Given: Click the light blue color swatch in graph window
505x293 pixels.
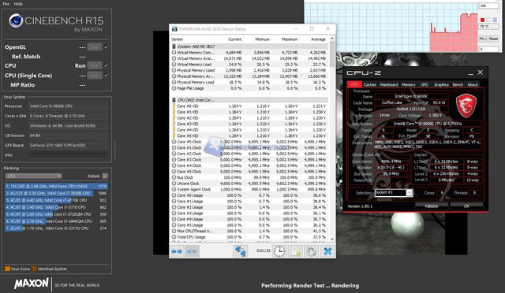Looking at the screenshot, I should (x=488, y=20).
